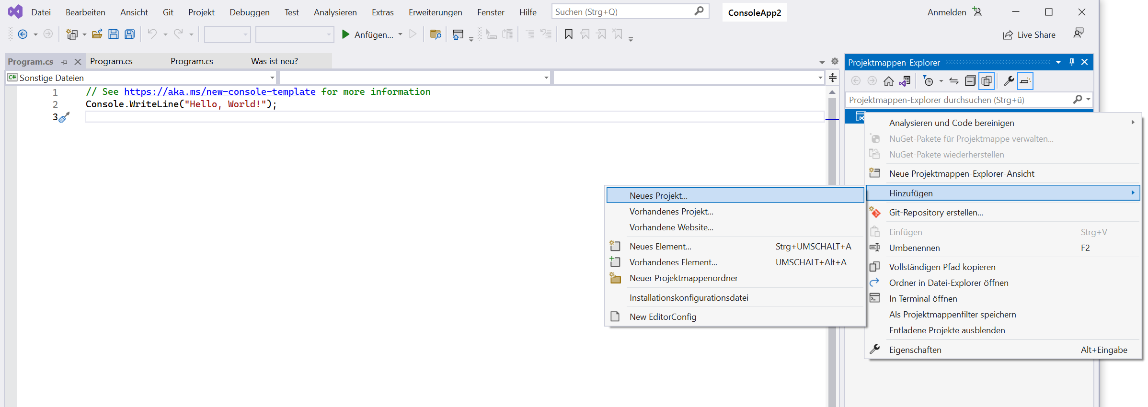Click the Open File folder icon
The width and height of the screenshot is (1148, 407).
tap(97, 34)
